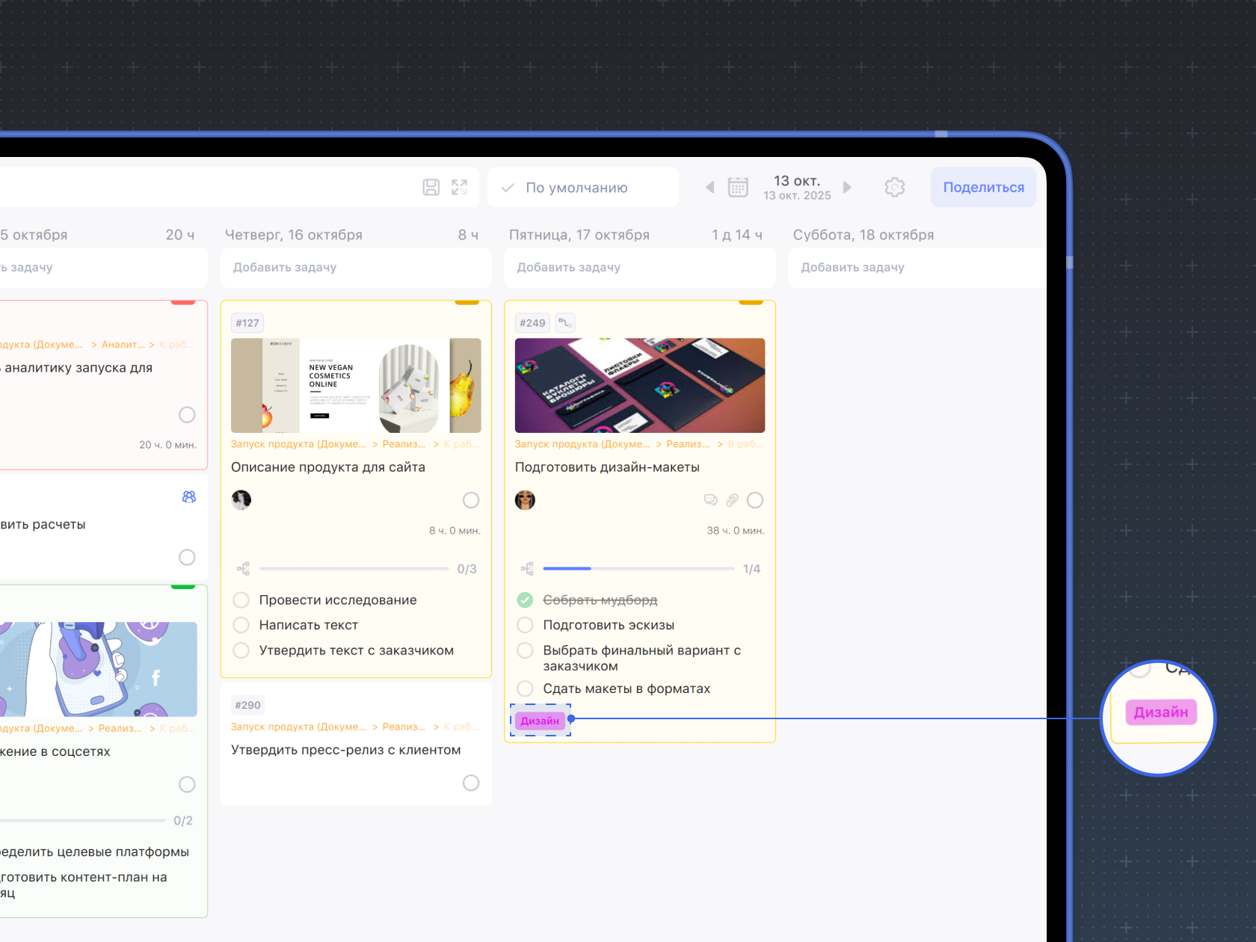Click the fullscreen expand arrows icon

[x=459, y=187]
